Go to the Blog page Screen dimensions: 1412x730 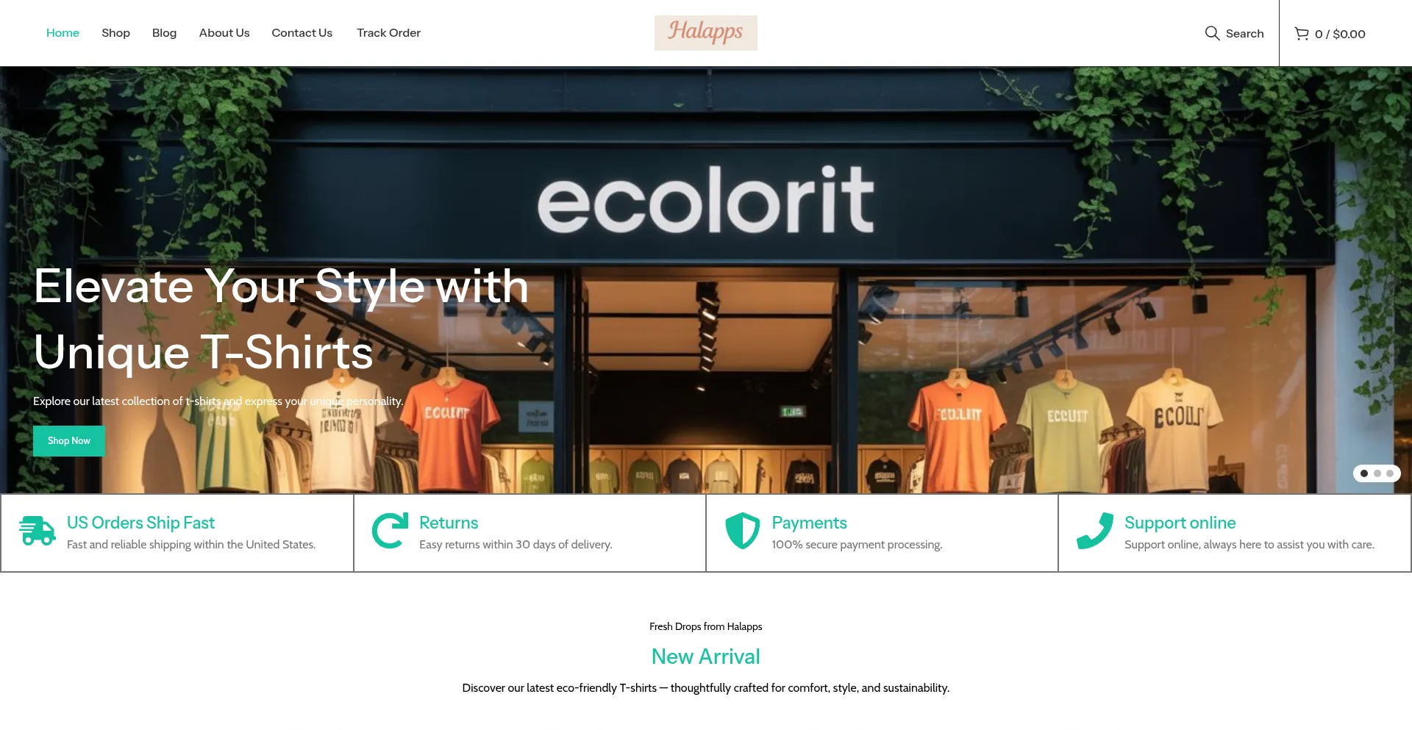[x=164, y=33]
